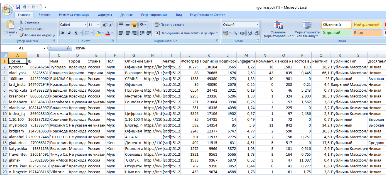Screen dimensions: 388x177
Task: Open the Name Box dropdown arrow
Action: (44, 48)
